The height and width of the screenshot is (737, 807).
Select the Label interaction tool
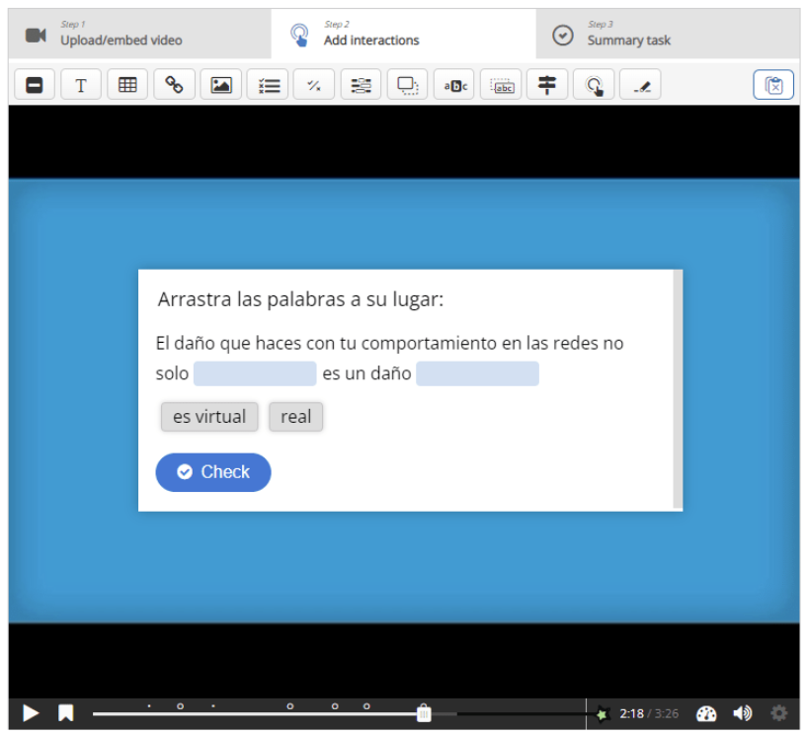pos(35,84)
